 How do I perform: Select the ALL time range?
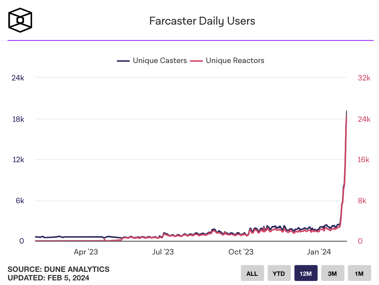252,273
